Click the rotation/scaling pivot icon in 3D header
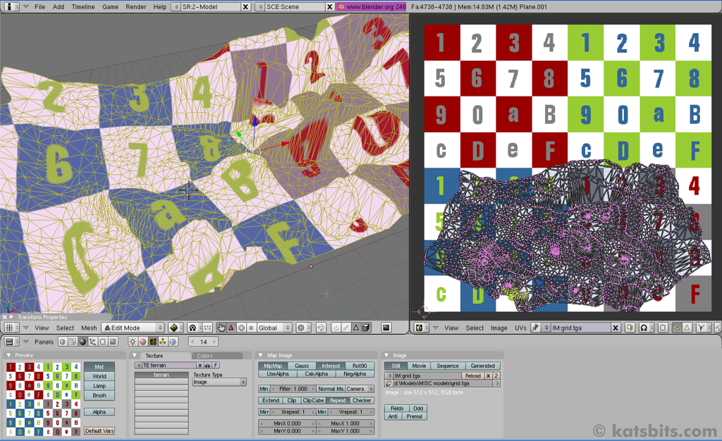 point(194,328)
